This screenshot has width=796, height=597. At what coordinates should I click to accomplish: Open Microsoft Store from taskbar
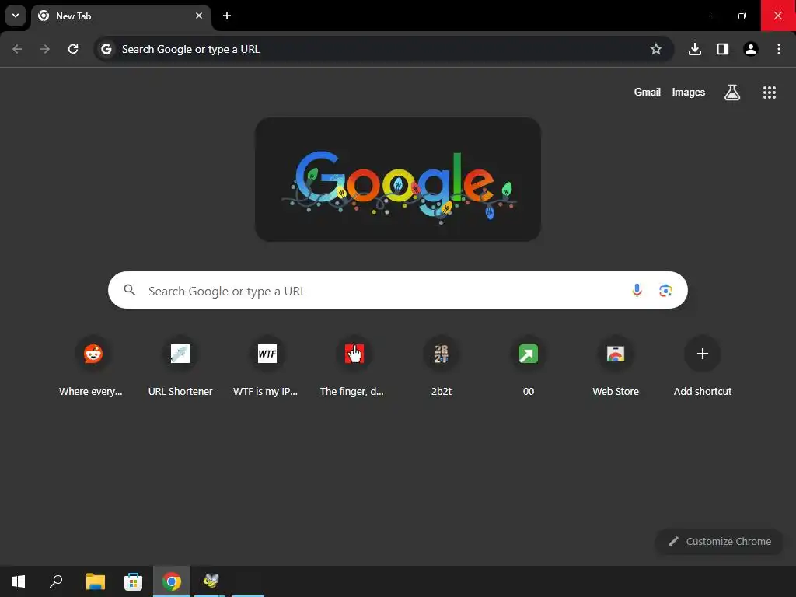[134, 581]
